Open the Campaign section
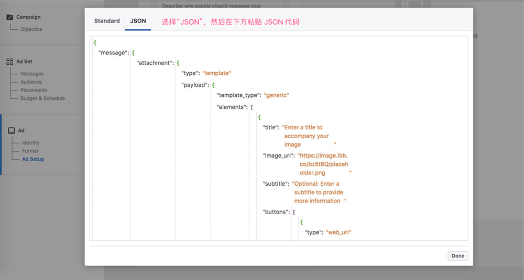The width and height of the screenshot is (524, 280). coord(28,17)
